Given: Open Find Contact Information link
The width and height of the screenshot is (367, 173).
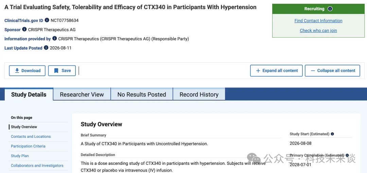Looking at the screenshot, I should coord(318,21).
